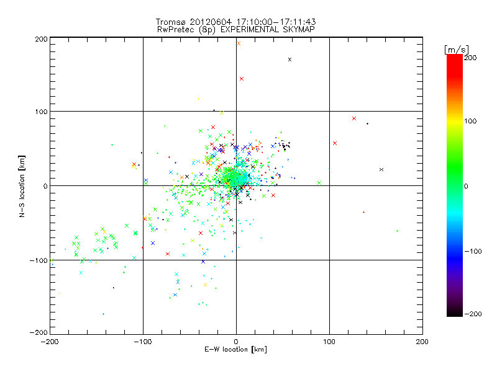Click the lone black X marker near 155 km east
Image resolution: width=497 pixels, height=372 pixels.
point(381,169)
